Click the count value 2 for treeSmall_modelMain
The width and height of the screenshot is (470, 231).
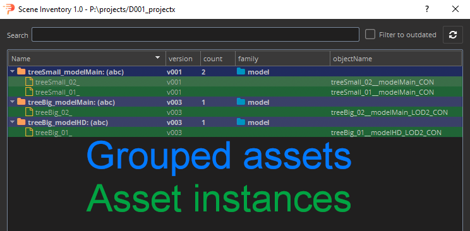pyautogui.click(x=203, y=72)
